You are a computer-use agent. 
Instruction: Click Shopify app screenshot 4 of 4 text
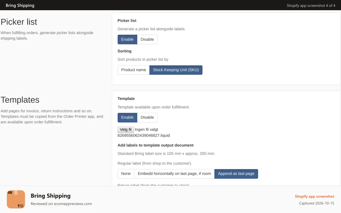(311, 5)
